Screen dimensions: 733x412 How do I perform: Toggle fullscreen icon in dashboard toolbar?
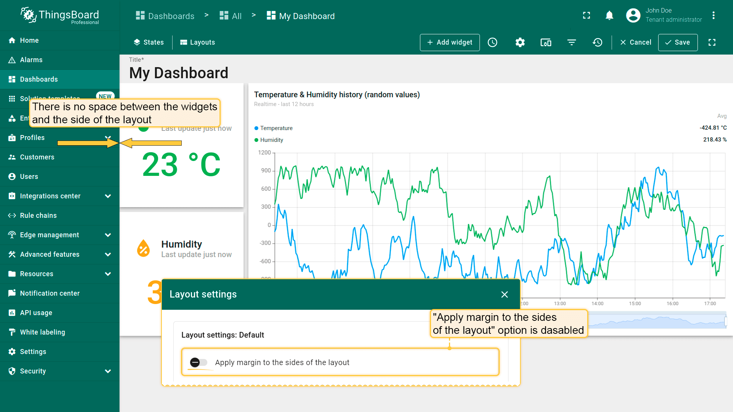coord(712,42)
